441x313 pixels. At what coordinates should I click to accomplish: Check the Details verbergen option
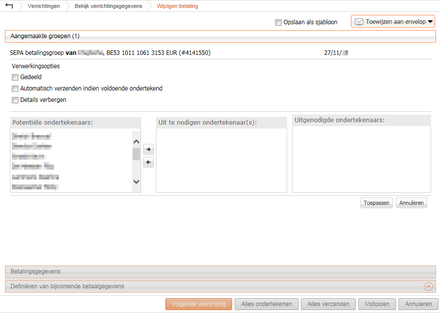(15, 100)
